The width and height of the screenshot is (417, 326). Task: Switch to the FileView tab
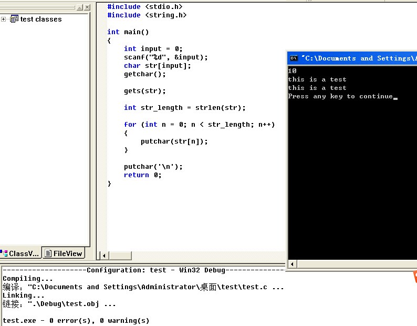[64, 253]
